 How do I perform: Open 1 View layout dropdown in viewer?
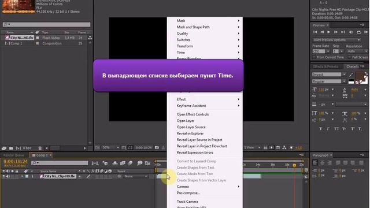pos(252,148)
